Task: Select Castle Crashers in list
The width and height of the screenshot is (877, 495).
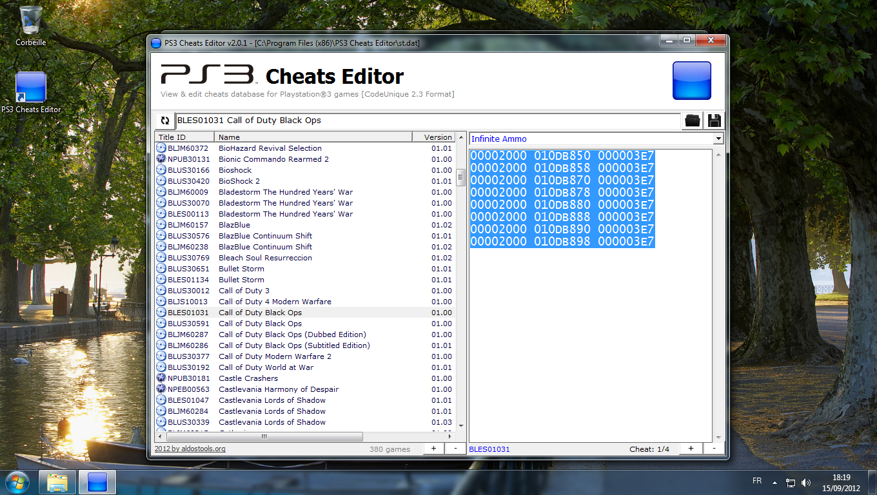Action: click(305, 378)
